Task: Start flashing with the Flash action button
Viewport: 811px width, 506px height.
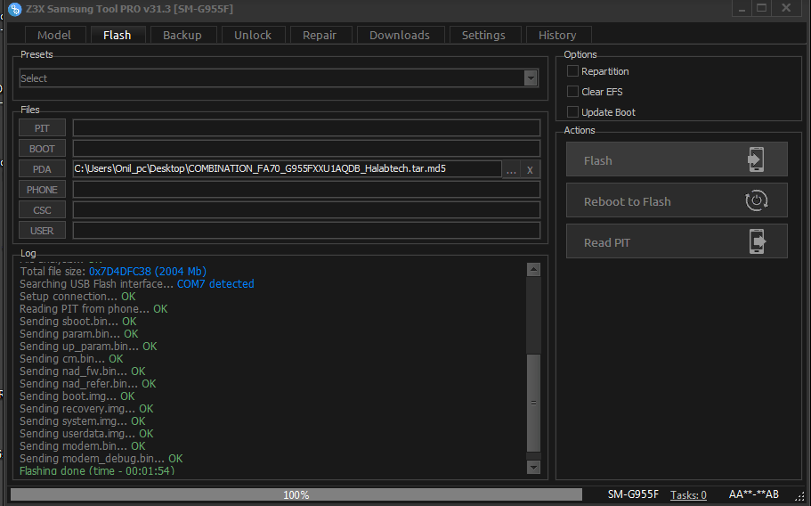Action: tap(677, 159)
